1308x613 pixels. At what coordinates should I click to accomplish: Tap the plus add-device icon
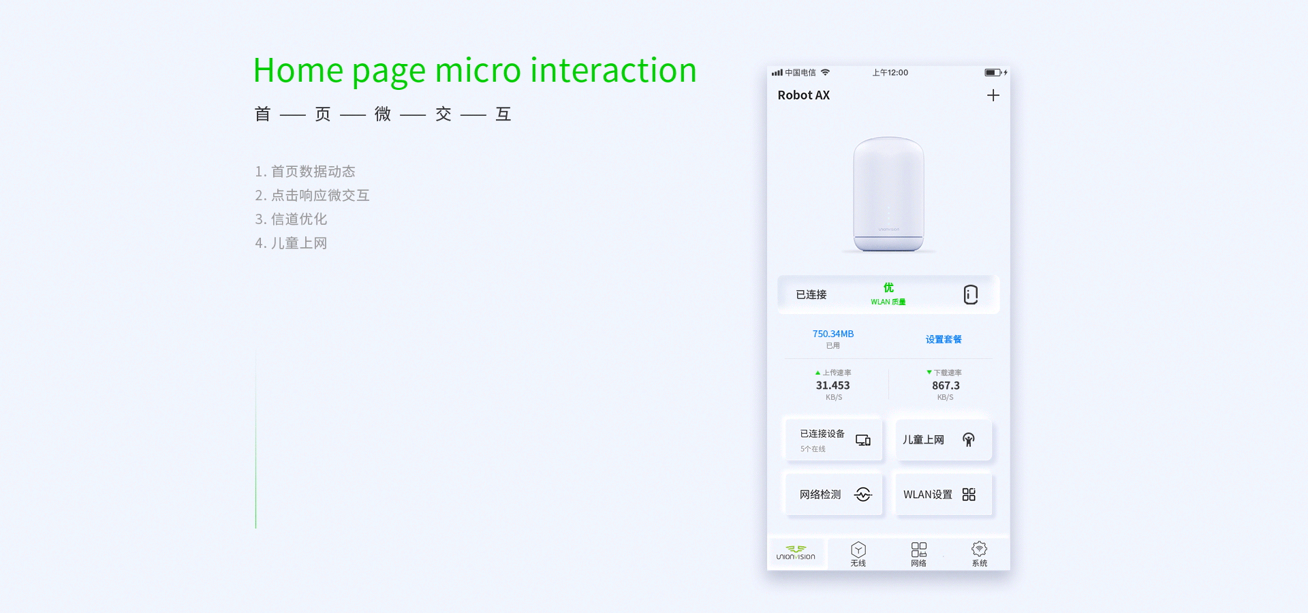coord(993,95)
